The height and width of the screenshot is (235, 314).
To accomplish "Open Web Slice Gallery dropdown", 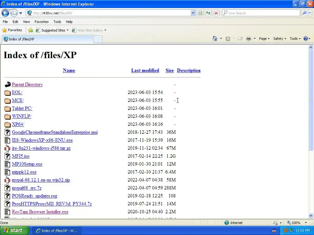I will pyautogui.click(x=89, y=30).
